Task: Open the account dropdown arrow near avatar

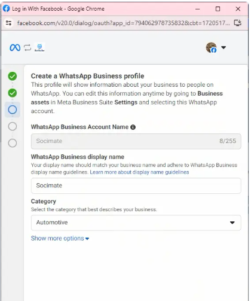Action: [224, 47]
